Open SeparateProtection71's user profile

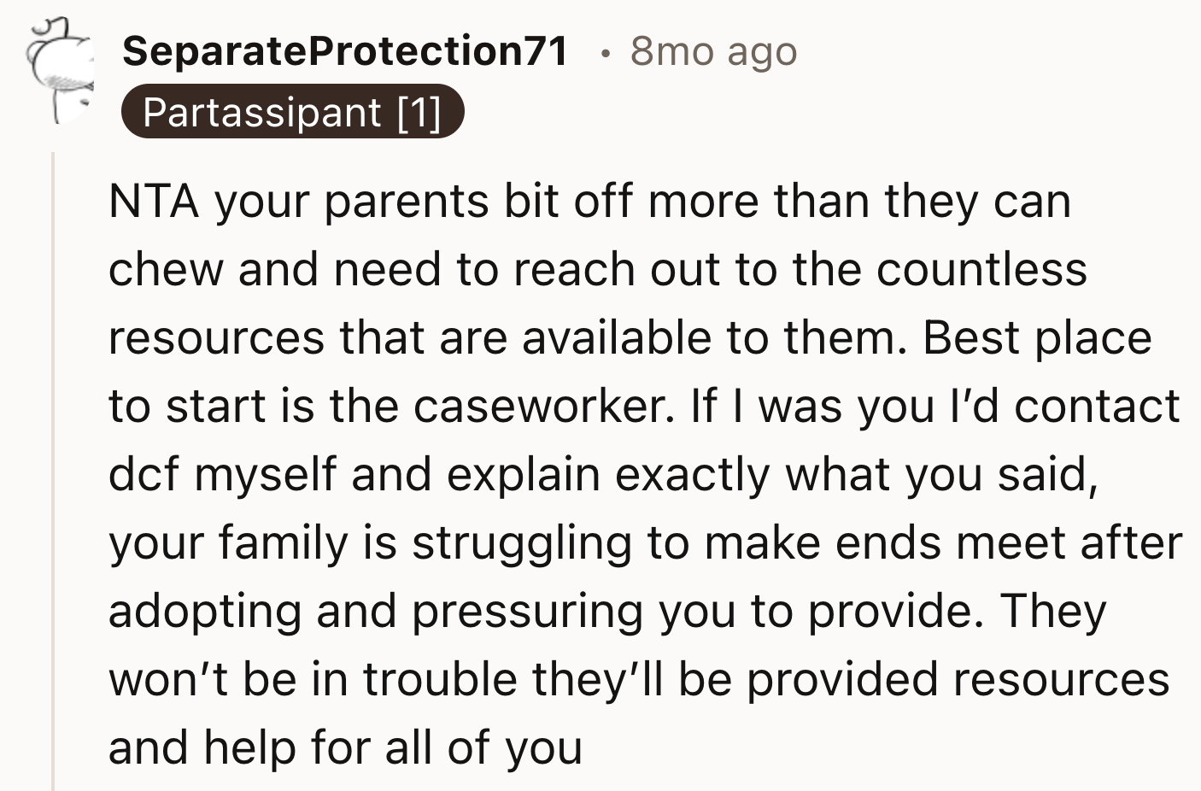coord(345,51)
